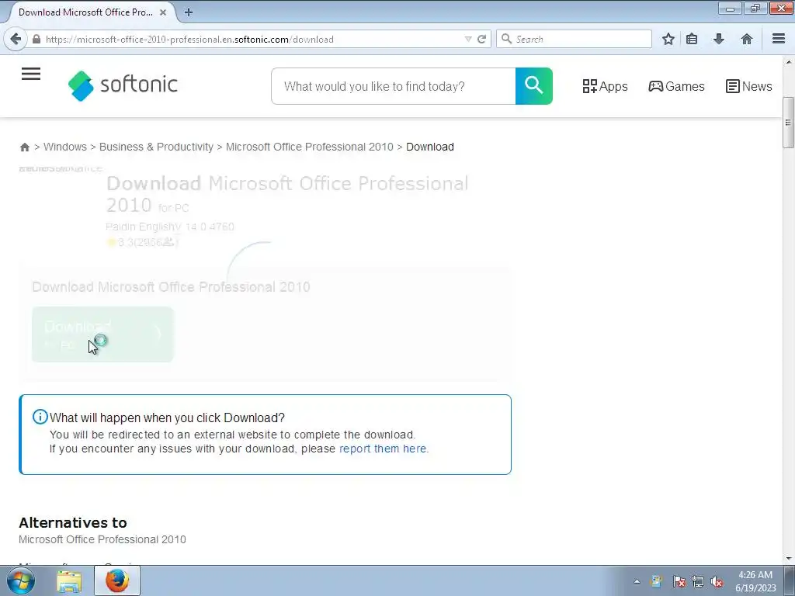
Task: Close the Download Microsoft Office tab
Action: pos(163,12)
